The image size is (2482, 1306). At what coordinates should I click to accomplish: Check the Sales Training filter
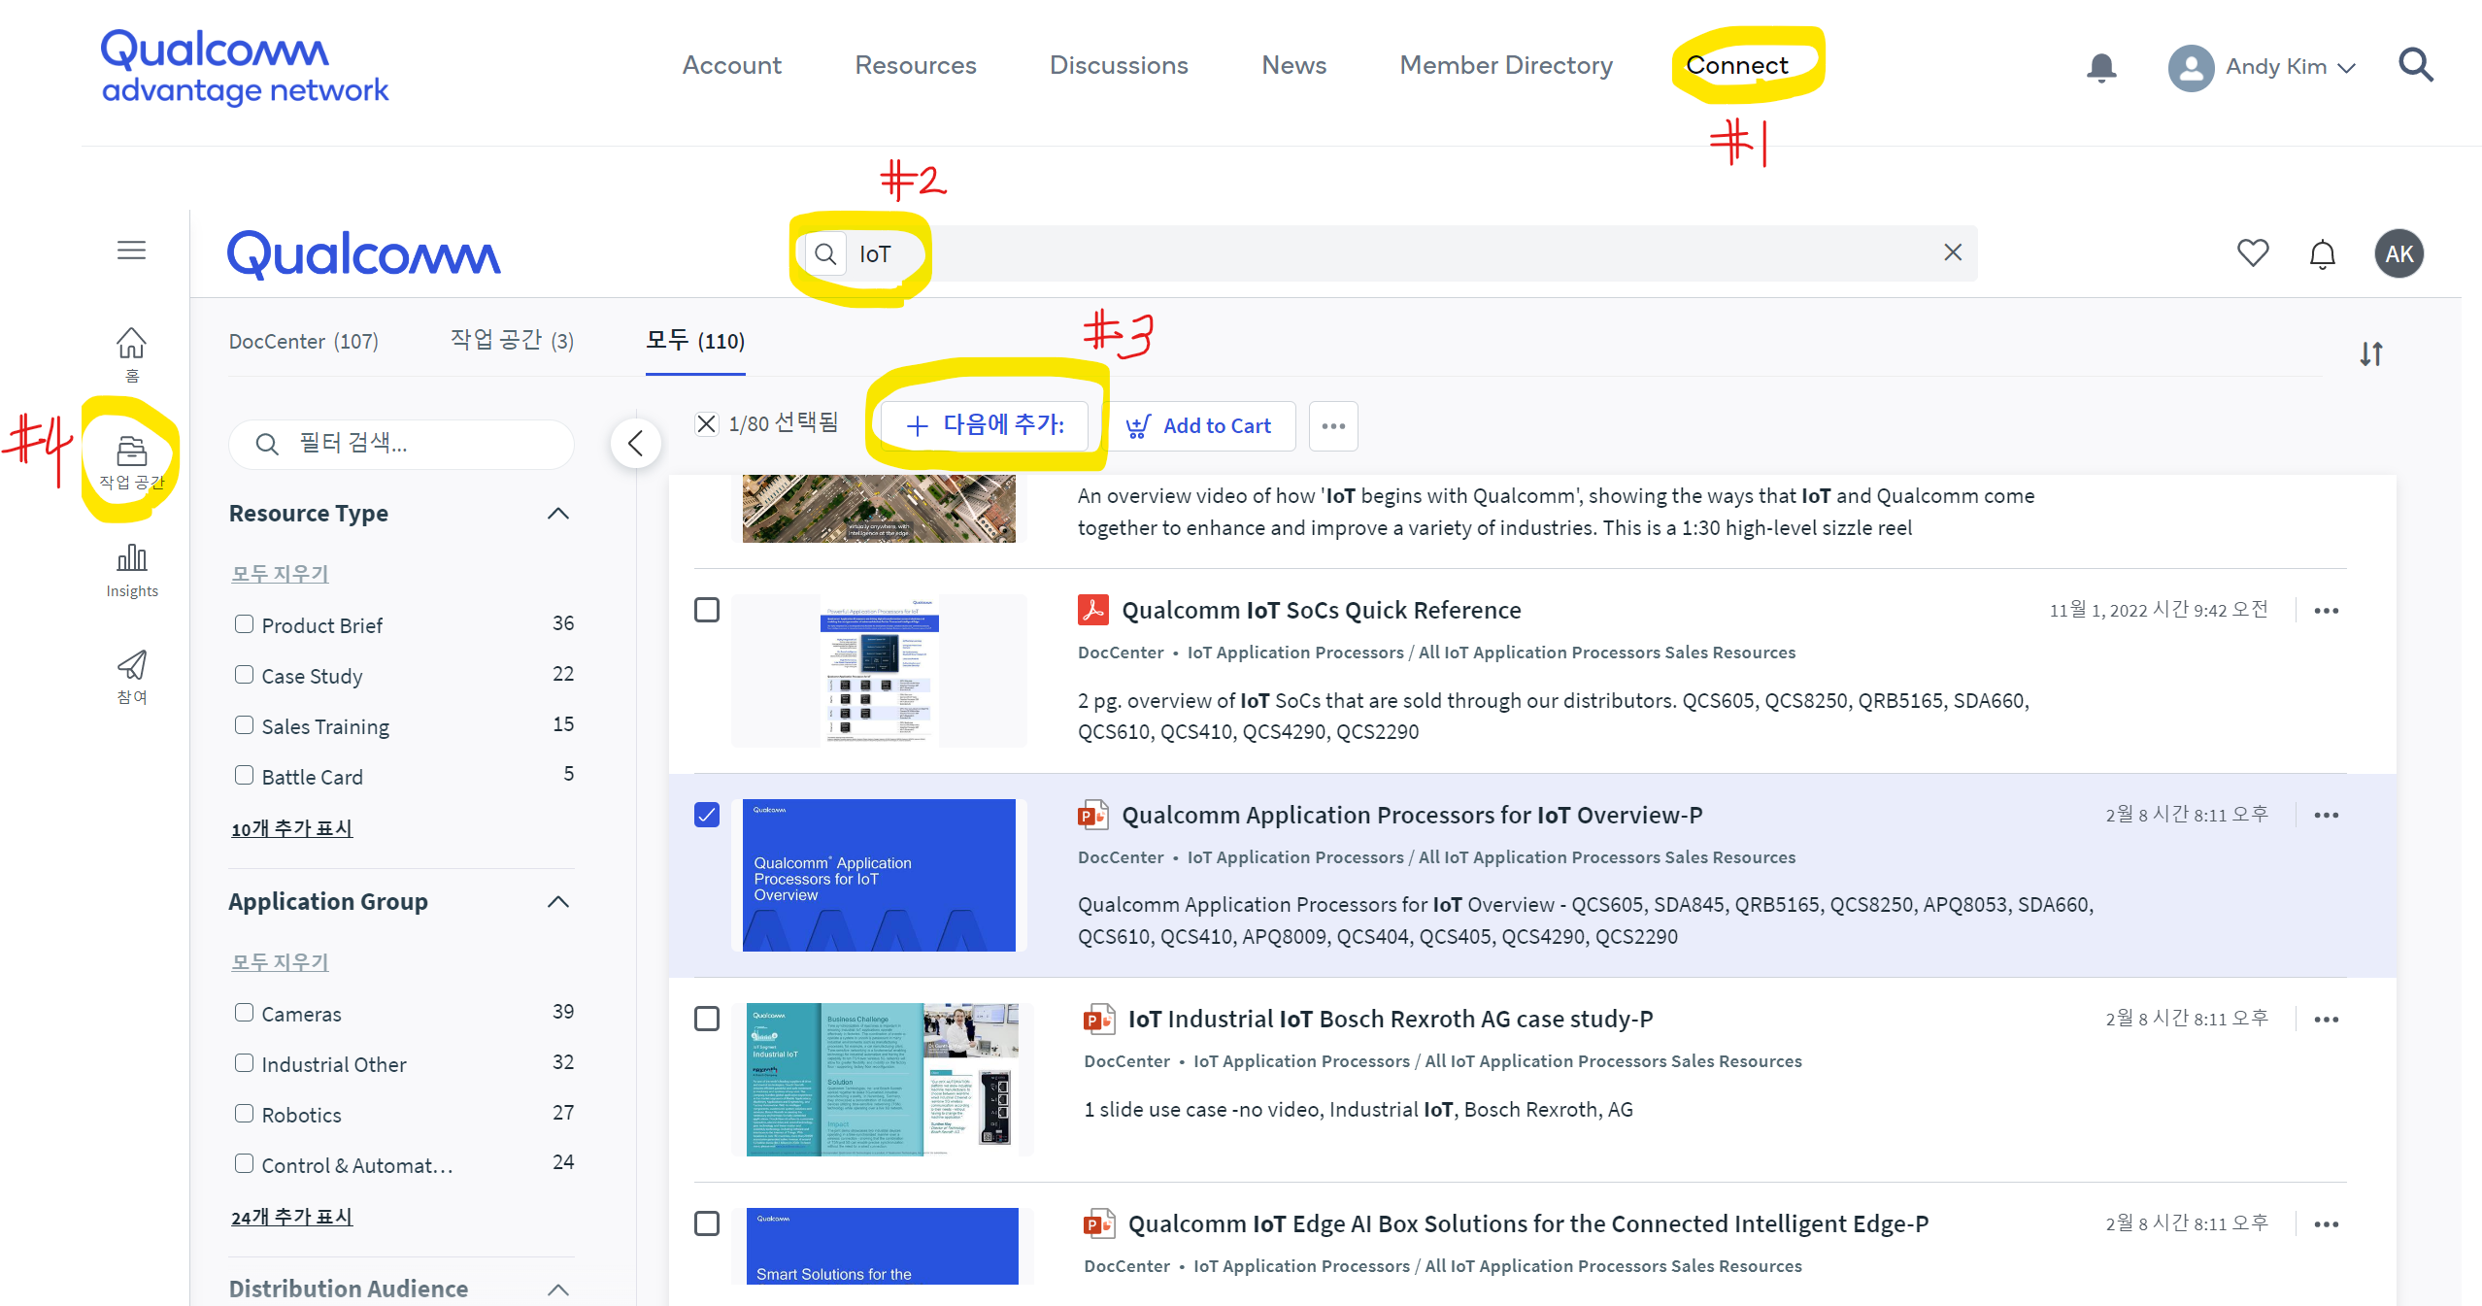[x=244, y=725]
